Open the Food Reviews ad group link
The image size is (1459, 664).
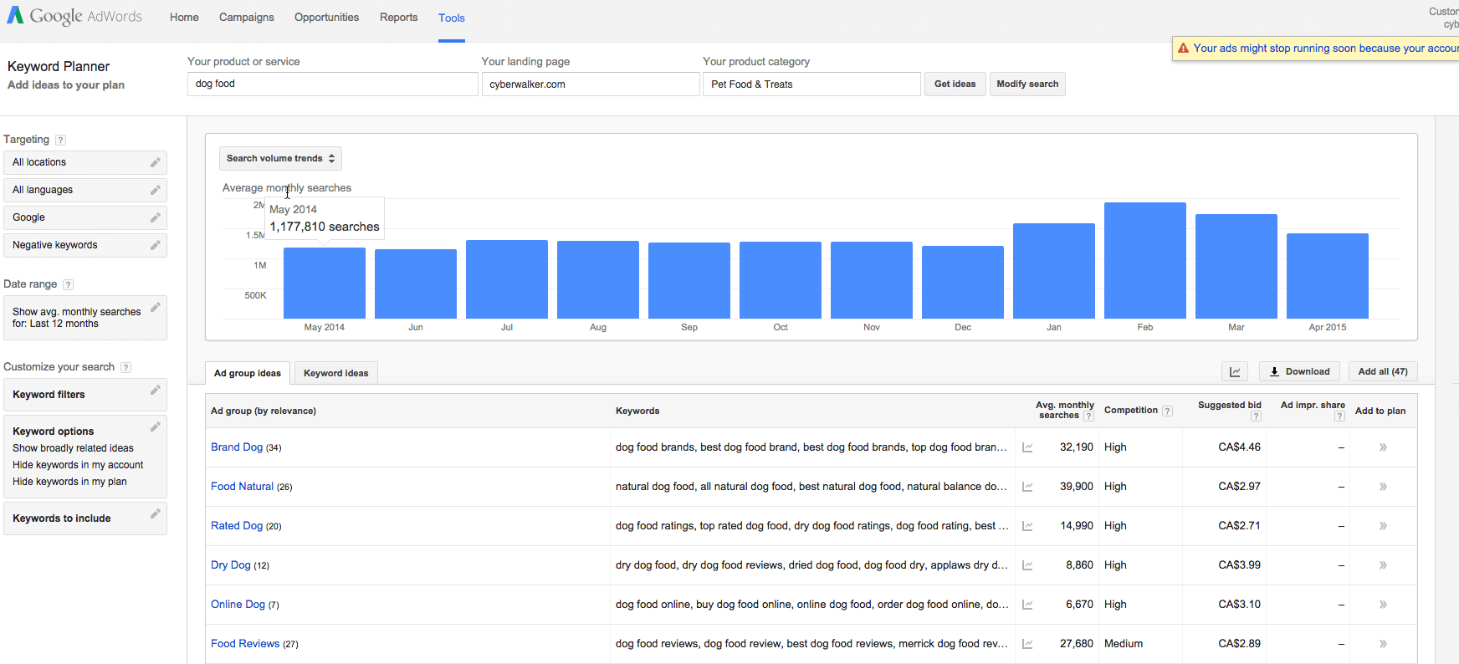(x=245, y=644)
